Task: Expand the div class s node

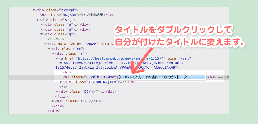Action: click(x=53, y=101)
